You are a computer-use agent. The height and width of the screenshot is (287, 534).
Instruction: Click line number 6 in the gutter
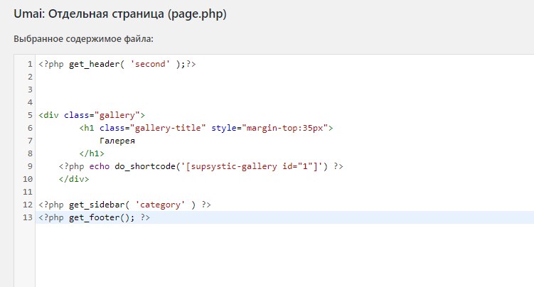[30, 128]
